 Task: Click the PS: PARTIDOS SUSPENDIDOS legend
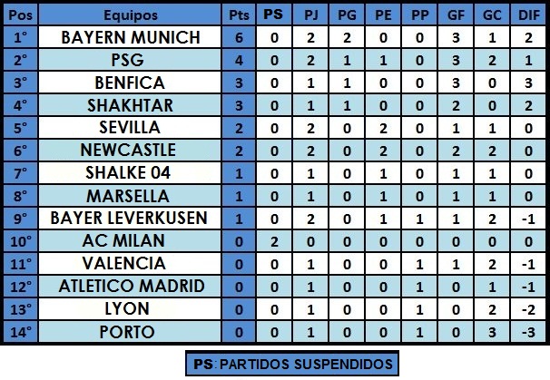click(x=292, y=364)
